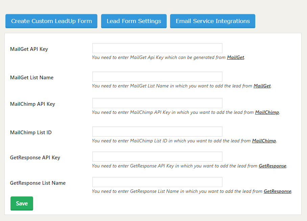Click the green Save button
Screen dimensions: 307x221
coord(22,203)
